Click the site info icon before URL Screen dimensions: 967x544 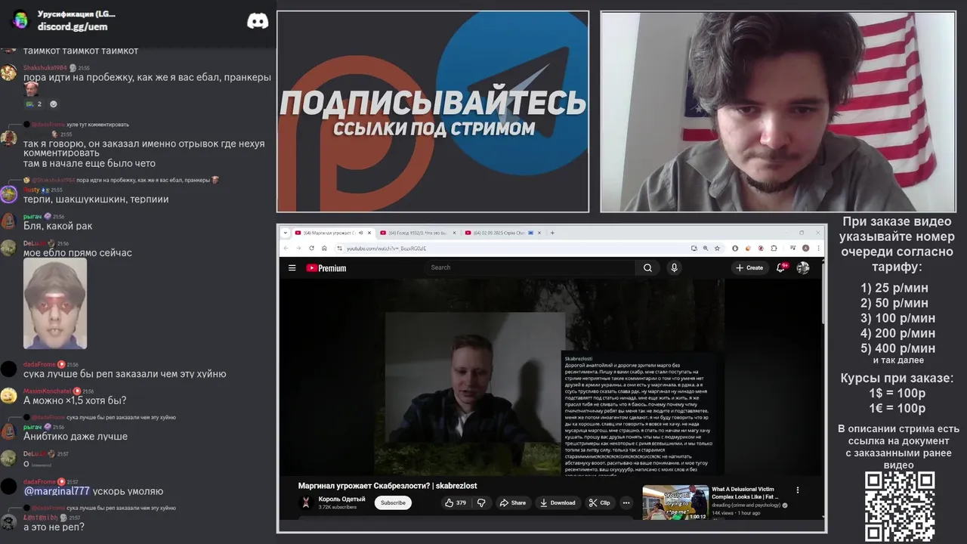(x=339, y=248)
